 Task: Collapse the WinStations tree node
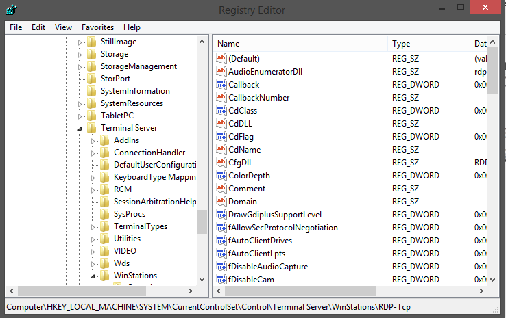[93, 276]
